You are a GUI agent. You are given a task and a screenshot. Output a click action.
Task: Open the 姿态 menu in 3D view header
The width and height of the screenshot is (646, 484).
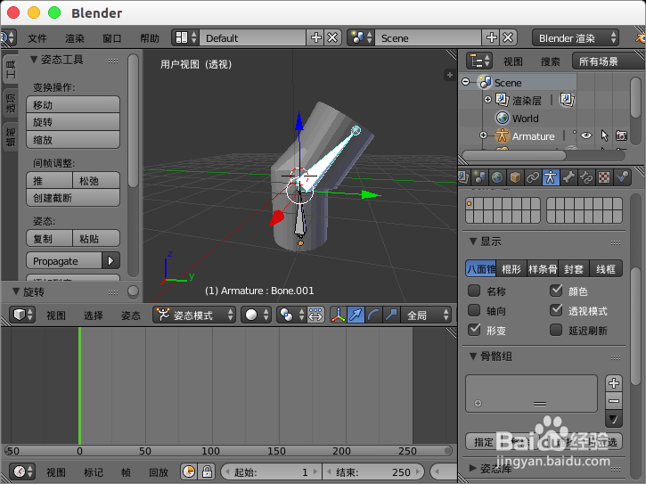[x=131, y=316]
